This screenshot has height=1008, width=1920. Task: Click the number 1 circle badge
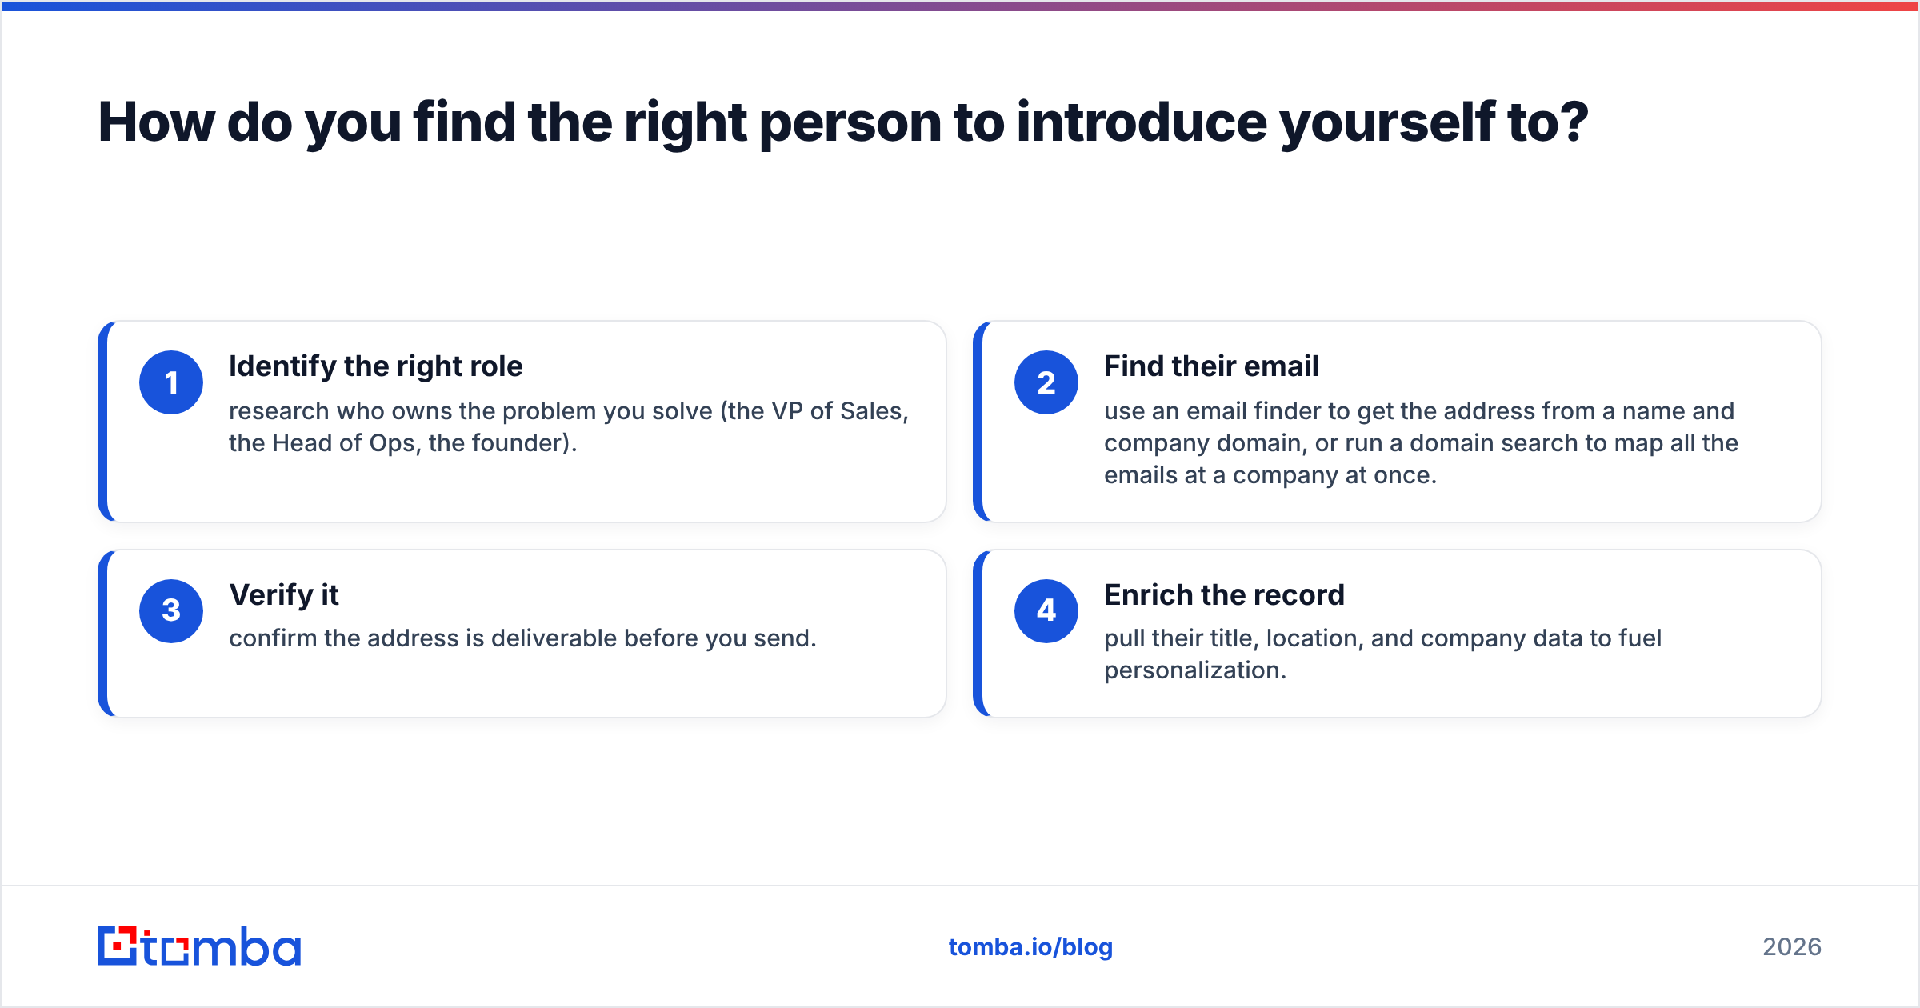pos(171,382)
